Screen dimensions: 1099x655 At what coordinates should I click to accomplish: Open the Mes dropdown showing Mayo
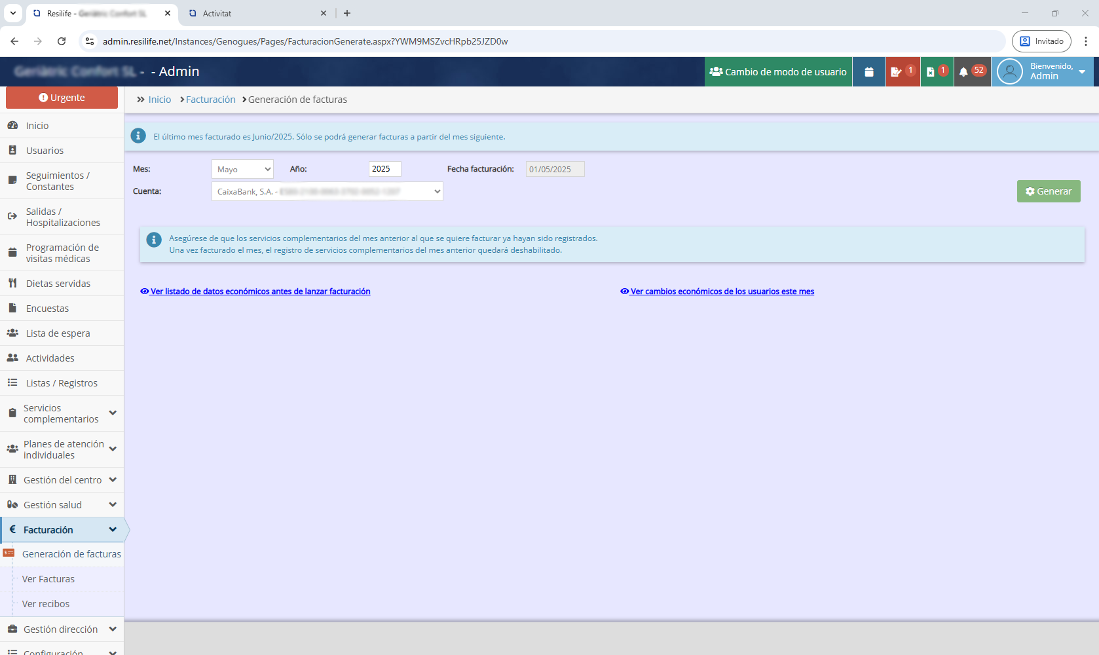pyautogui.click(x=242, y=169)
